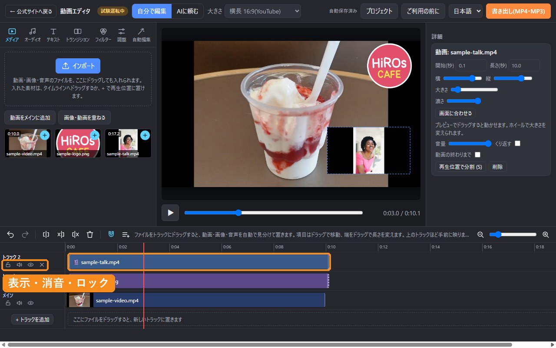Screen dimensions: 556x348
Task: Zoom in the timeline with the plus magnifier
Action: coord(546,234)
